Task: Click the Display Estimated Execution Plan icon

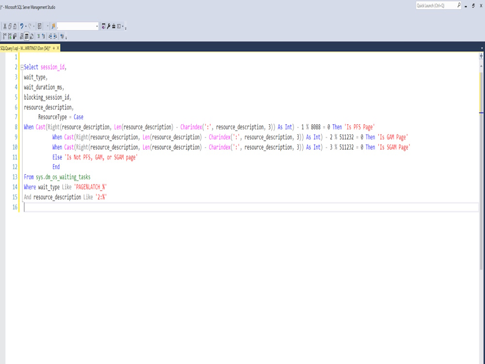Action: [5, 36]
